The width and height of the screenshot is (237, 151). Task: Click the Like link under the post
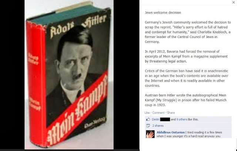pyautogui.click(x=147, y=113)
